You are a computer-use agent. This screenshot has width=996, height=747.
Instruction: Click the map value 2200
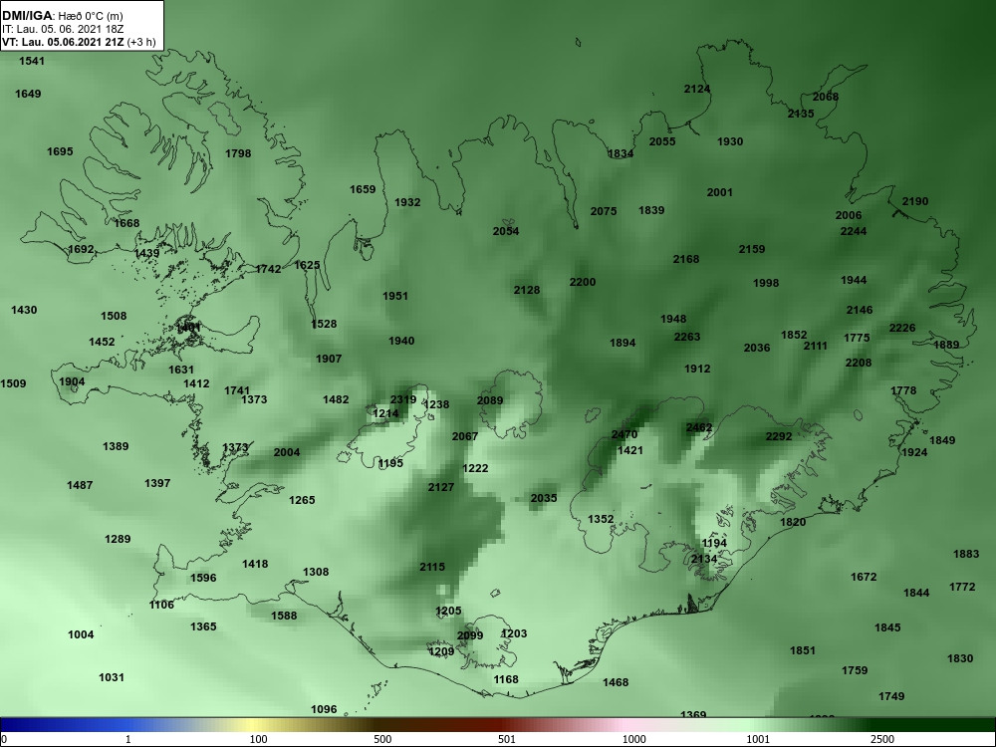(583, 282)
